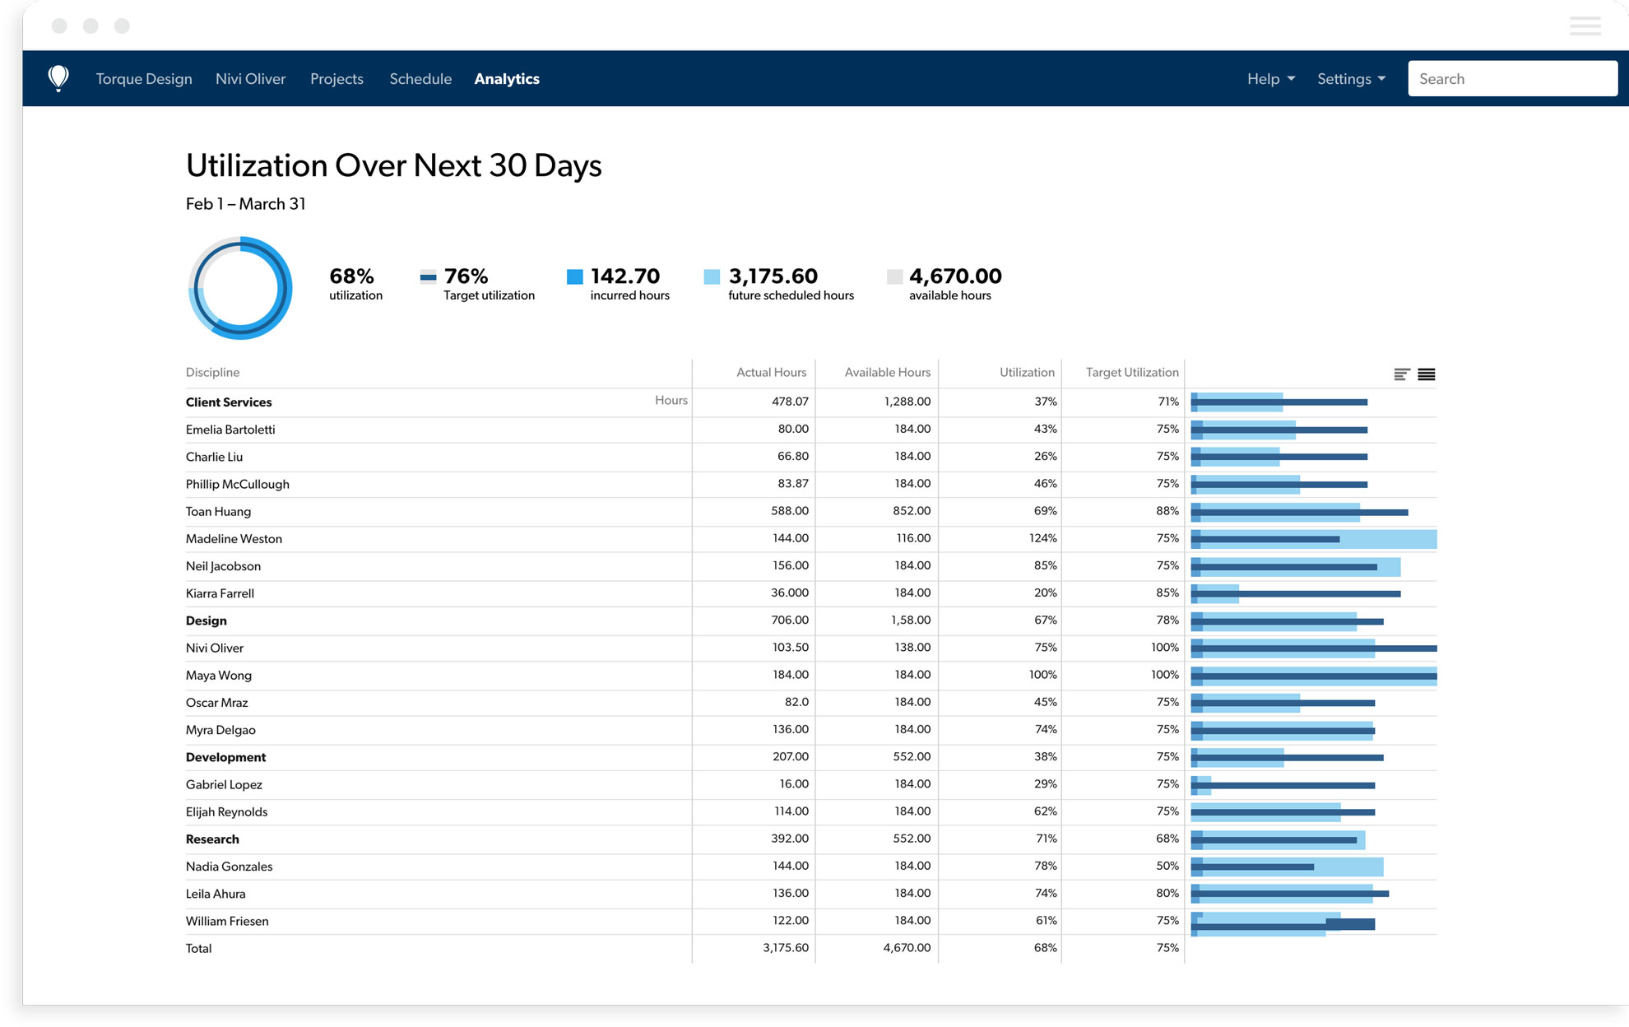Sort by Utilization column header
The height and width of the screenshot is (1027, 1629).
(1026, 373)
